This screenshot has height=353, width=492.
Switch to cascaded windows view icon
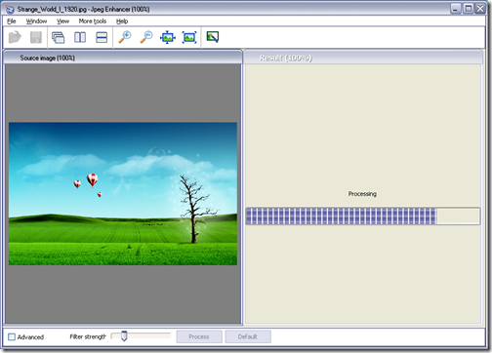(59, 37)
